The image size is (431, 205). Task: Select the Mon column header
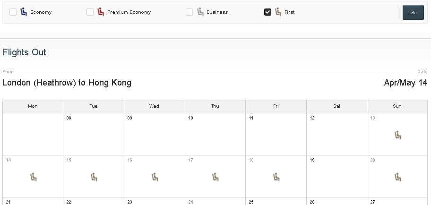(x=33, y=106)
